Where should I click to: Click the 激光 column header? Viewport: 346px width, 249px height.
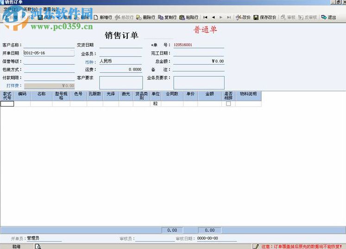click(x=126, y=96)
